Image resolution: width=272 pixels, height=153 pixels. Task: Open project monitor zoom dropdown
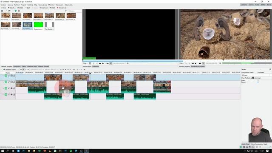click(181, 63)
